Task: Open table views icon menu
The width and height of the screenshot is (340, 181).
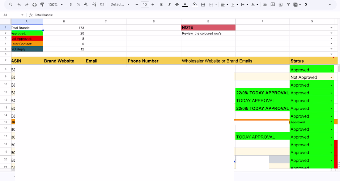Action: [297, 4]
